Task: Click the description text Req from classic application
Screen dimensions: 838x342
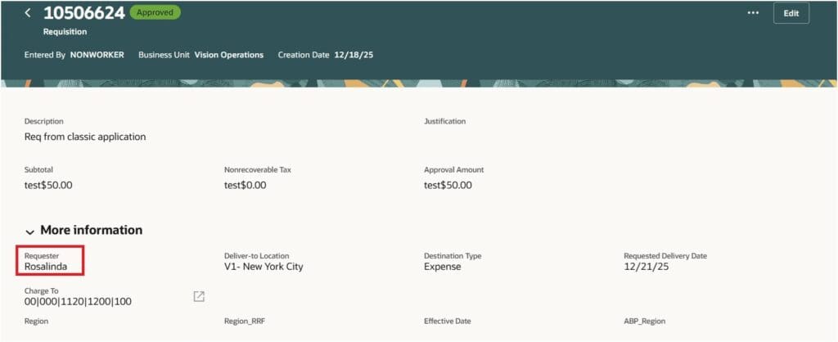Action: coord(85,137)
